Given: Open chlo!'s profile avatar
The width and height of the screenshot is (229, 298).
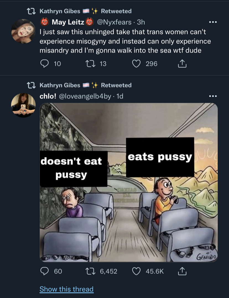Looking at the screenshot, I should coord(23,105).
